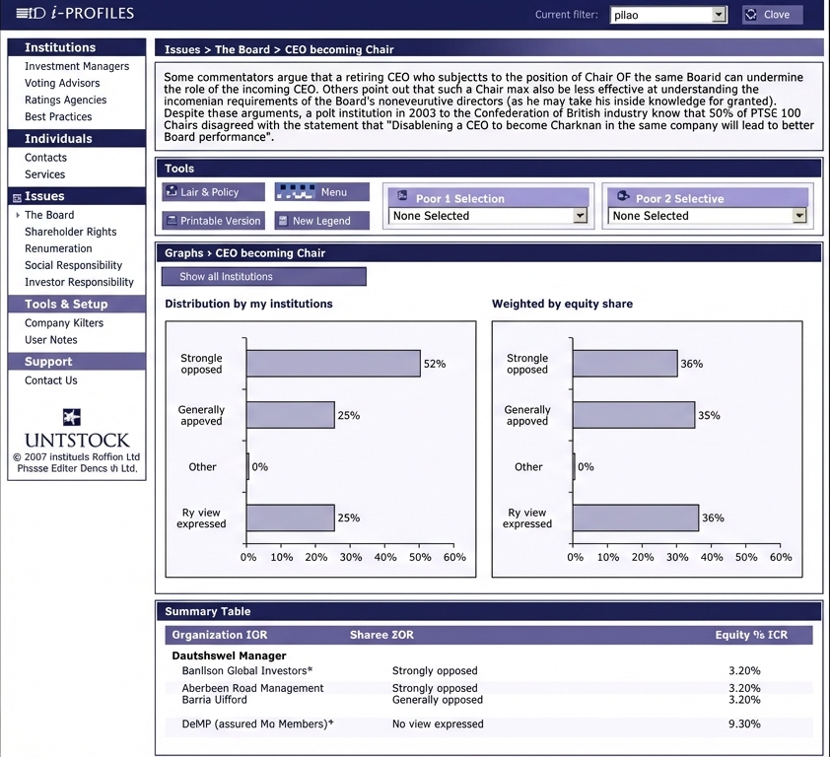Viewport: 830px width, 757px height.
Task: Click the Menu button in Tools
Action: [x=322, y=192]
